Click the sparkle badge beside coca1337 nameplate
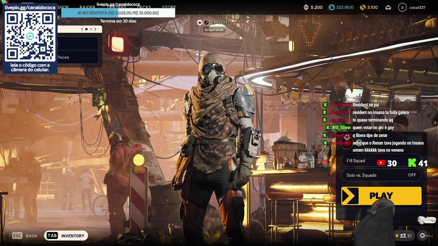Screen dimensions: 438x246 pos(206,23)
